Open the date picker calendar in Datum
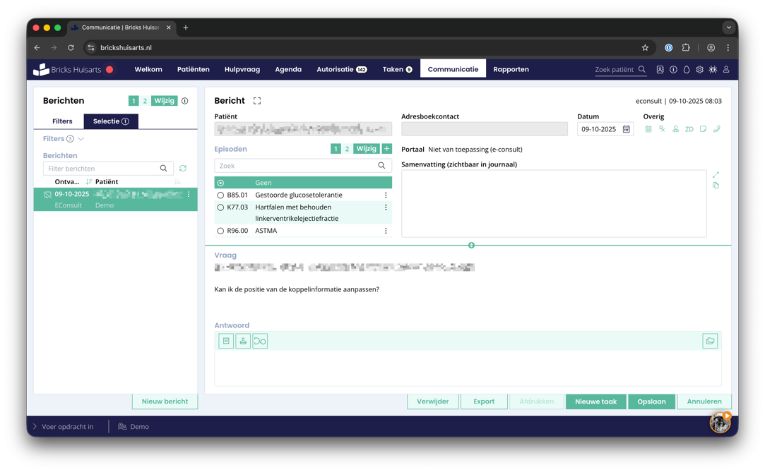765x472 pixels. [x=627, y=129]
